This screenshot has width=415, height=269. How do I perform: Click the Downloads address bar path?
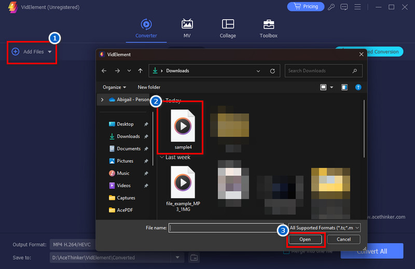[177, 71]
